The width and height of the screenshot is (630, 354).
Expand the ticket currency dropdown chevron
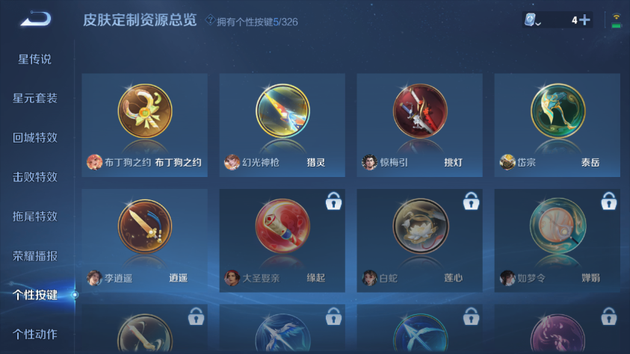538,24
